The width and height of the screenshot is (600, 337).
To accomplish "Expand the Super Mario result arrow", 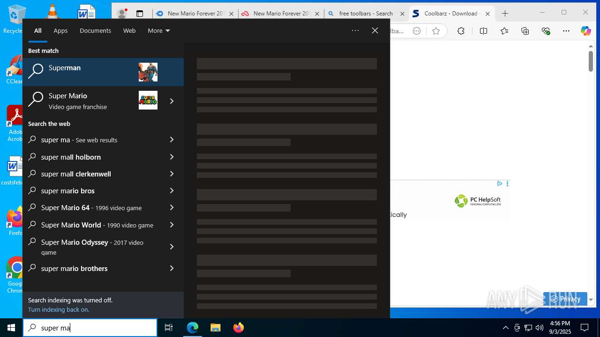I will click(x=172, y=101).
